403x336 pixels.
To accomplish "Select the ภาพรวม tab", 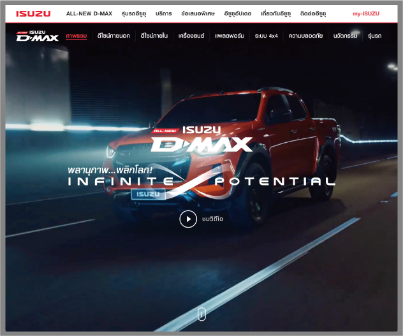I will (76, 36).
